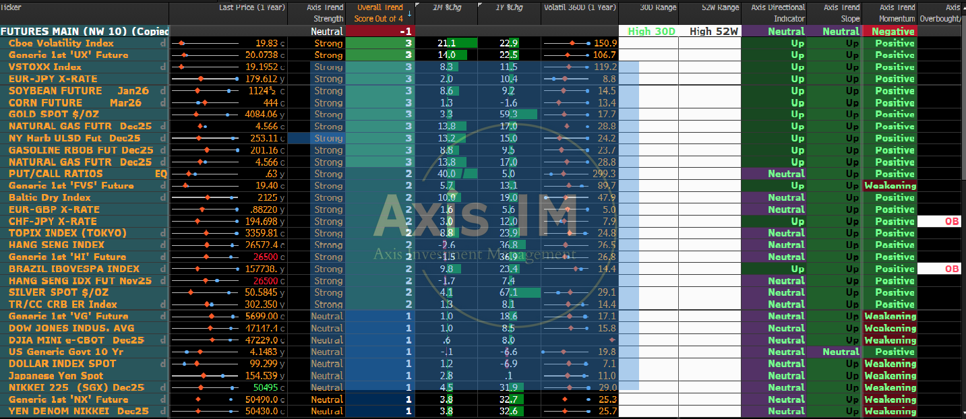Select the HANG SENG IDX FUT Nov25 ticker

coord(80,281)
